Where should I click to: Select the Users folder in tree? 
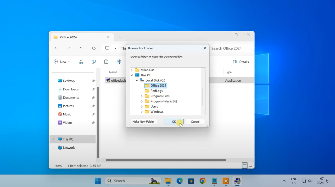pos(152,106)
